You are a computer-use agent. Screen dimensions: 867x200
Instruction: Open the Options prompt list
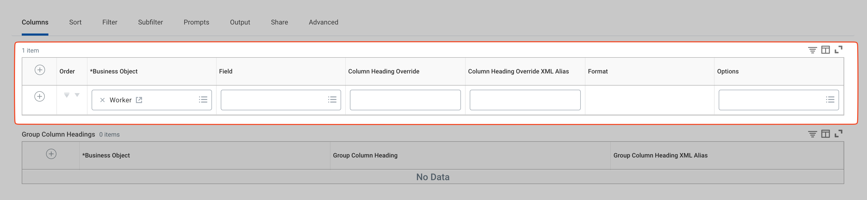[830, 100]
